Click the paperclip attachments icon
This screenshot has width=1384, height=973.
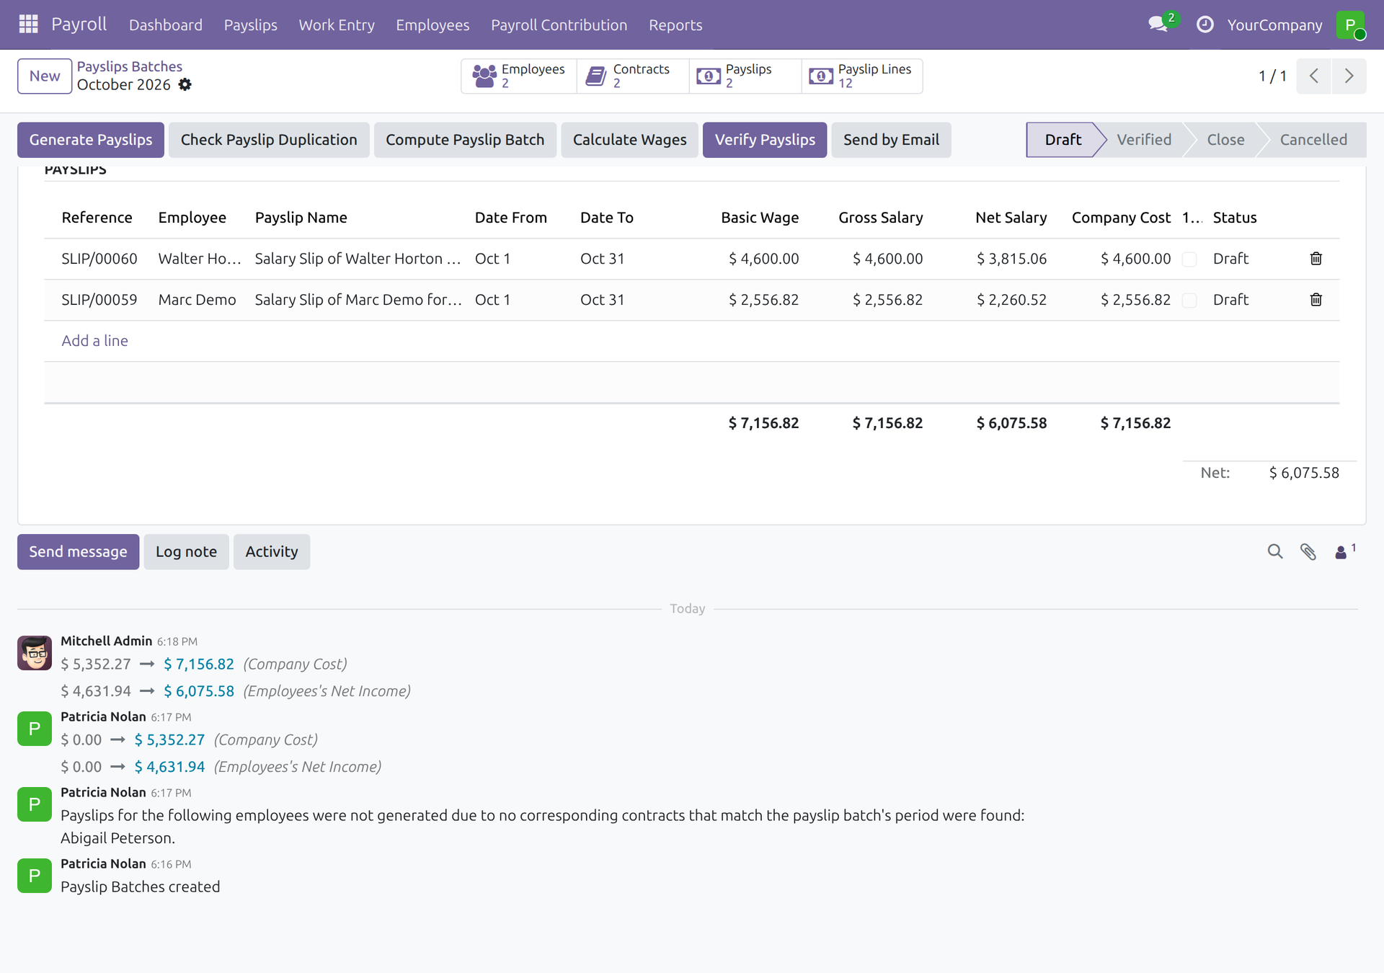[1308, 551]
